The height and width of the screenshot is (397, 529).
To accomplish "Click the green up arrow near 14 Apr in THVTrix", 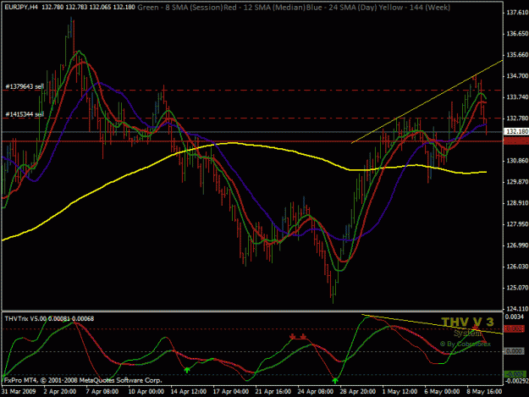I will point(187,370).
